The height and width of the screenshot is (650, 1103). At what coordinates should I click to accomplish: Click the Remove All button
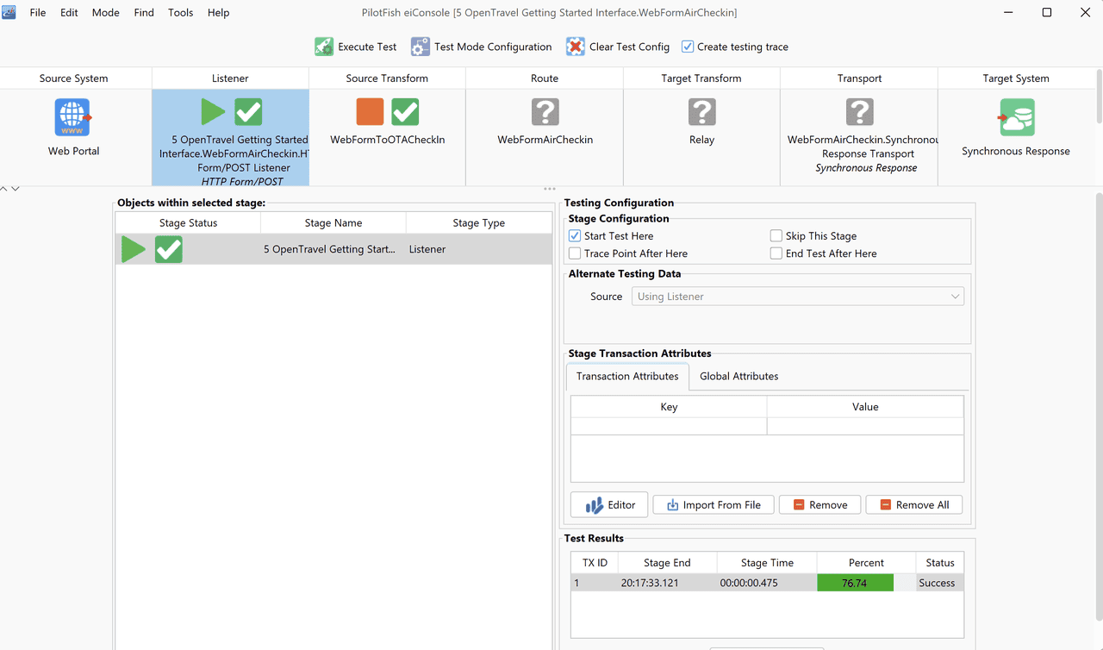[x=914, y=504]
